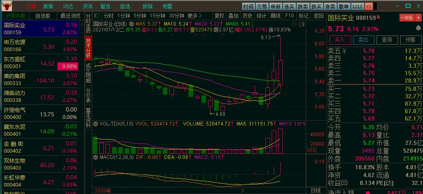Click the 买入 button
The height and width of the screenshot is (194, 423).
[x=340, y=40]
